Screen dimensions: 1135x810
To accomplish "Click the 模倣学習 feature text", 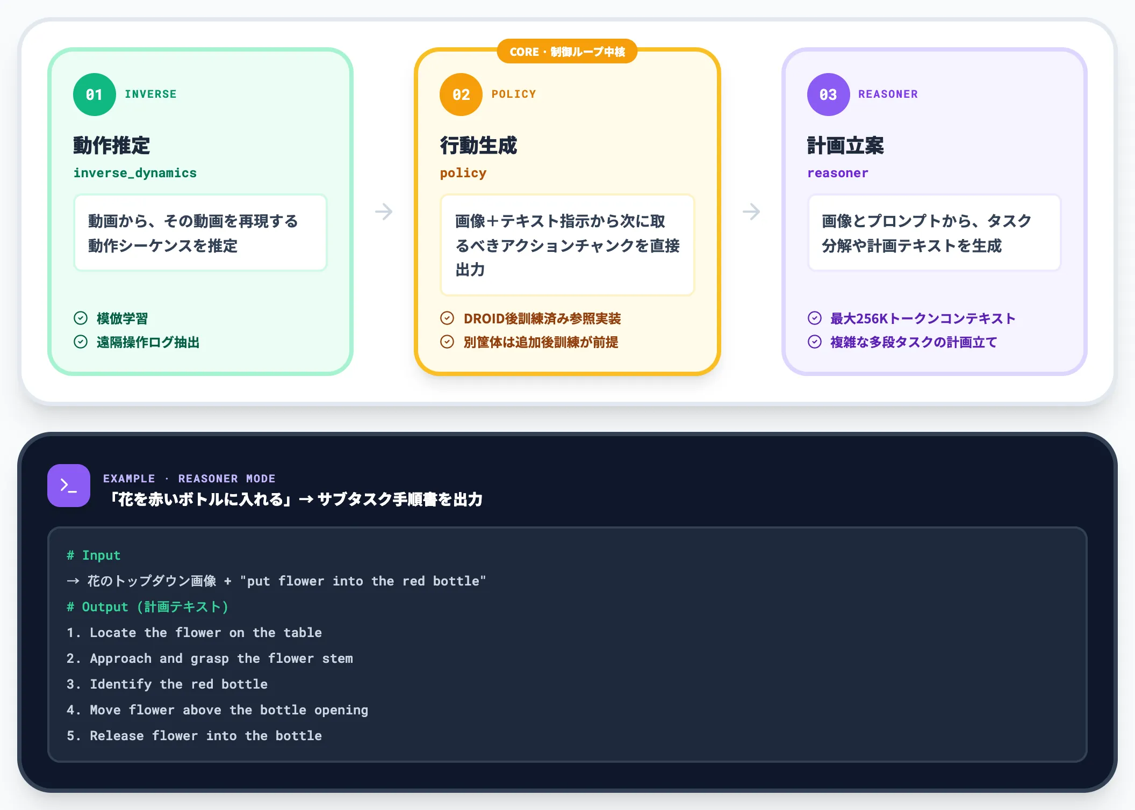I will (x=122, y=318).
